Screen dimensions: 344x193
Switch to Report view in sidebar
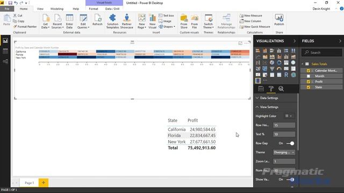5,41
